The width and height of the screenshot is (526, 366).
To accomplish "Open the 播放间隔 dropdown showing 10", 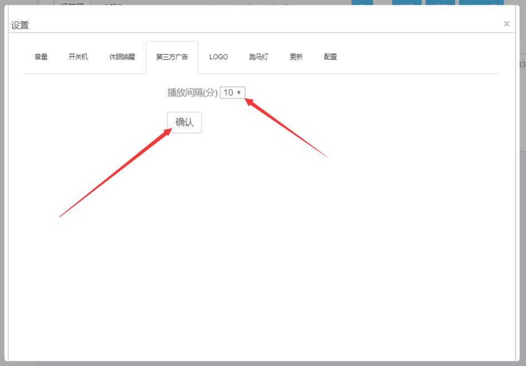I will point(232,93).
